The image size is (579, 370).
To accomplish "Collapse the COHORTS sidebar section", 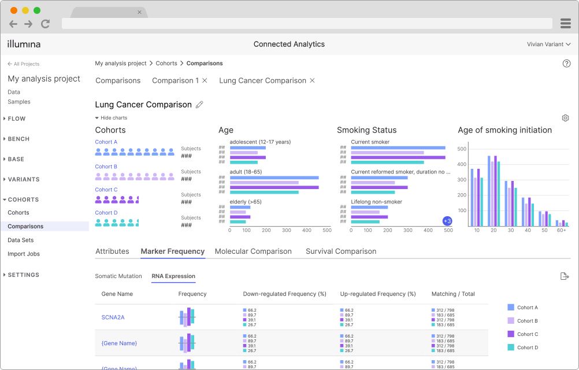I will pyautogui.click(x=21, y=200).
